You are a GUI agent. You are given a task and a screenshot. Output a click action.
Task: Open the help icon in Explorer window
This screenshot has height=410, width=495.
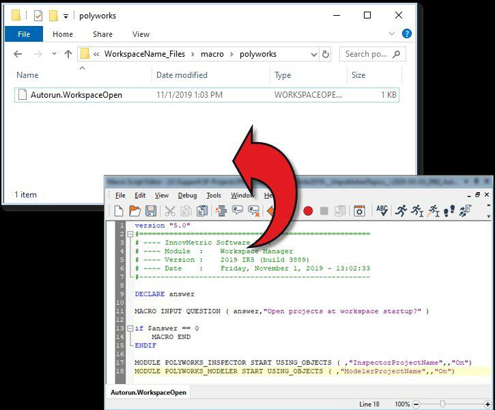407,33
